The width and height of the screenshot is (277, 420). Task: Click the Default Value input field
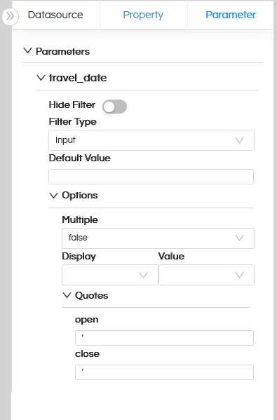[151, 177]
